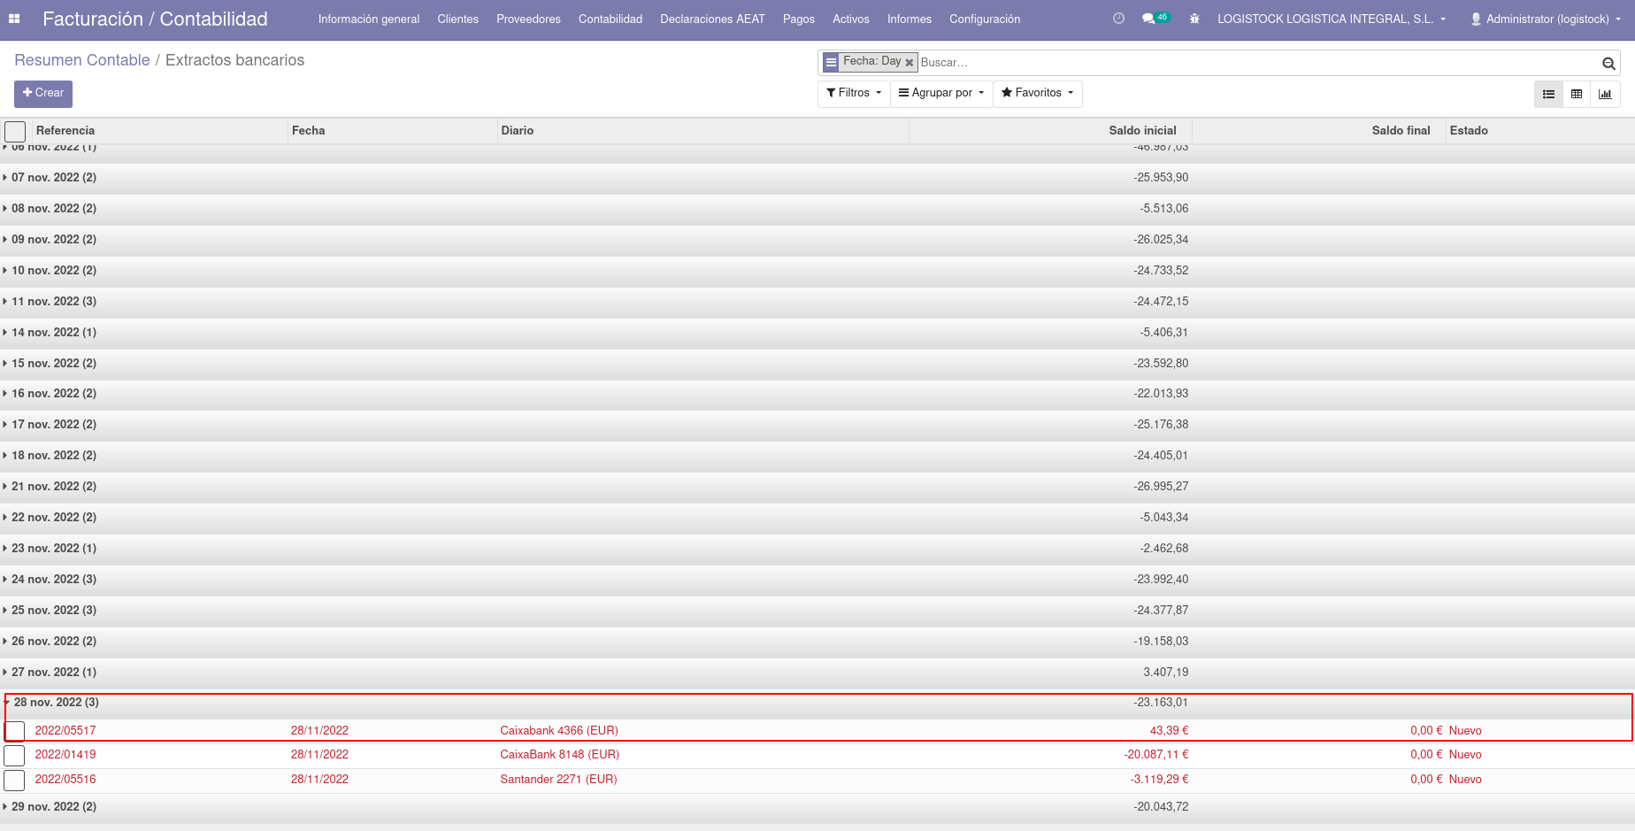
Task: Remove the Fecha: Day filter
Action: (x=910, y=62)
